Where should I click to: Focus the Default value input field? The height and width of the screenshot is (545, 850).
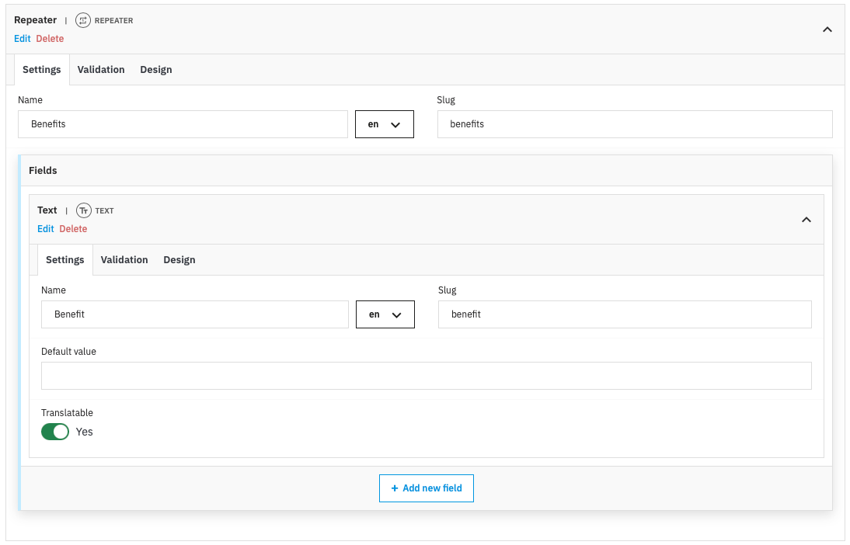click(426, 376)
